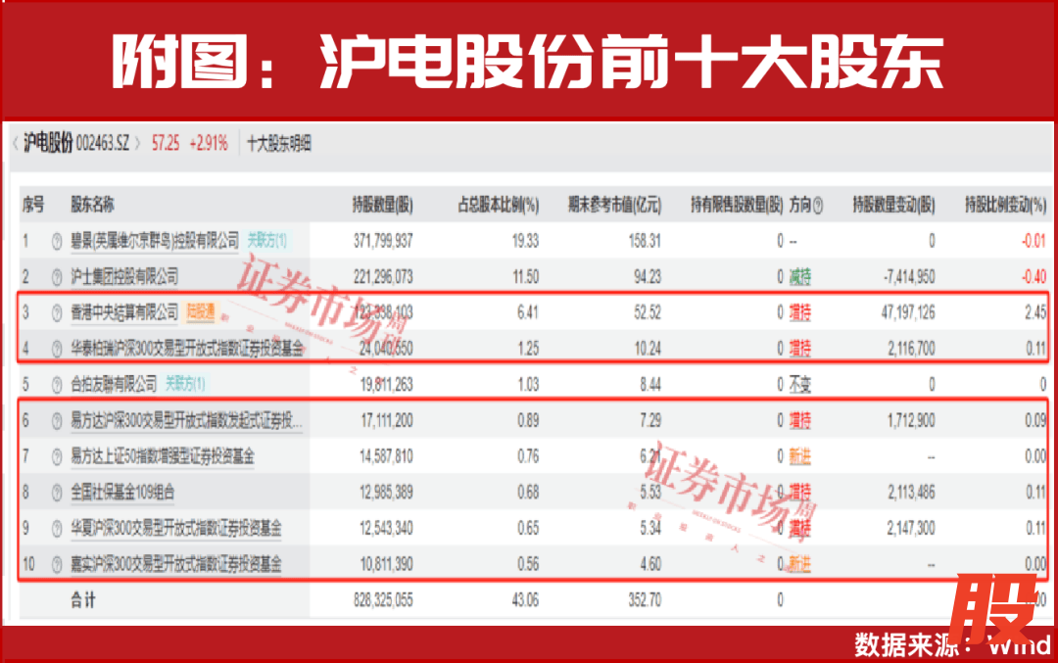Expand 关联方(1) tag next to 合拍友联有限公司

point(185,384)
